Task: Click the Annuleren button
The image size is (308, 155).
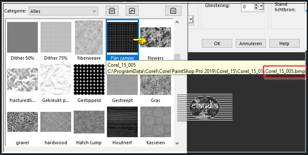Action: click(x=251, y=44)
